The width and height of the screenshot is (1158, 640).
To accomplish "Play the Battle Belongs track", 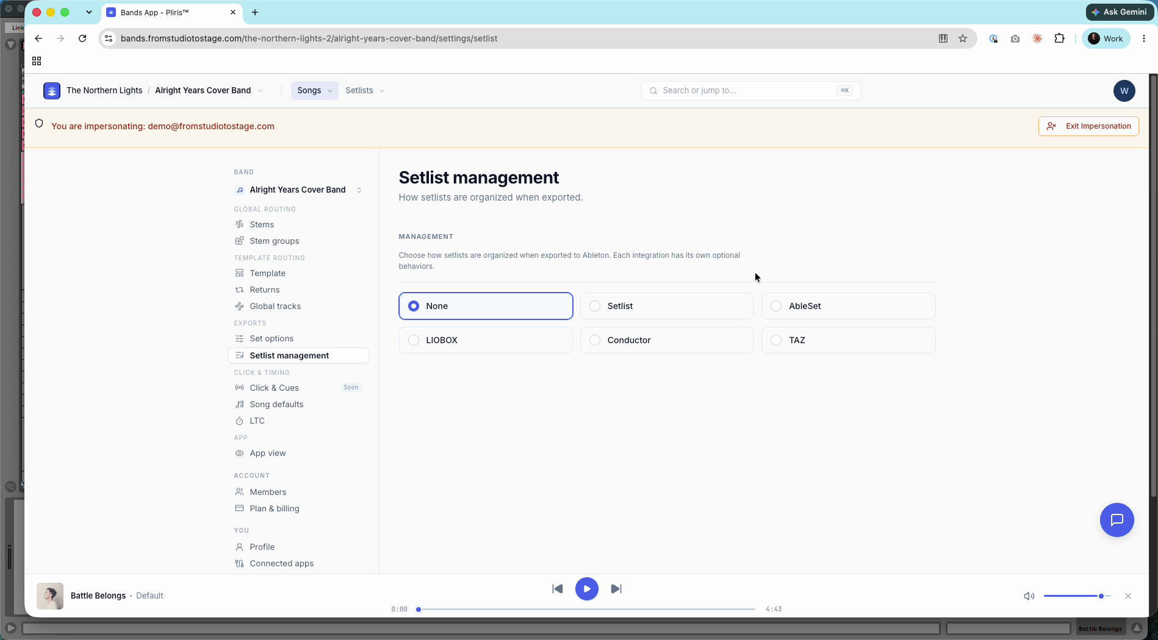I will coord(586,589).
